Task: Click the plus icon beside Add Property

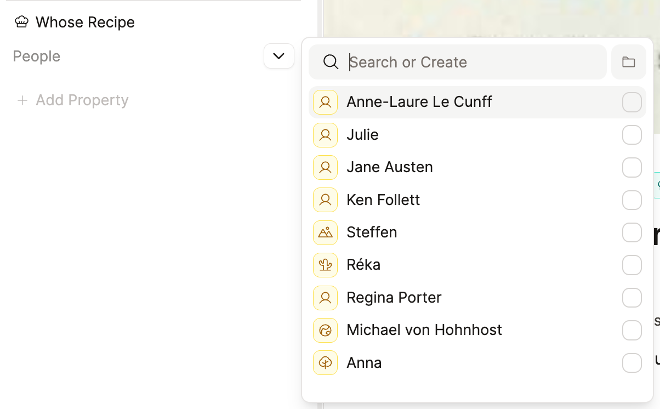Action: click(x=22, y=100)
